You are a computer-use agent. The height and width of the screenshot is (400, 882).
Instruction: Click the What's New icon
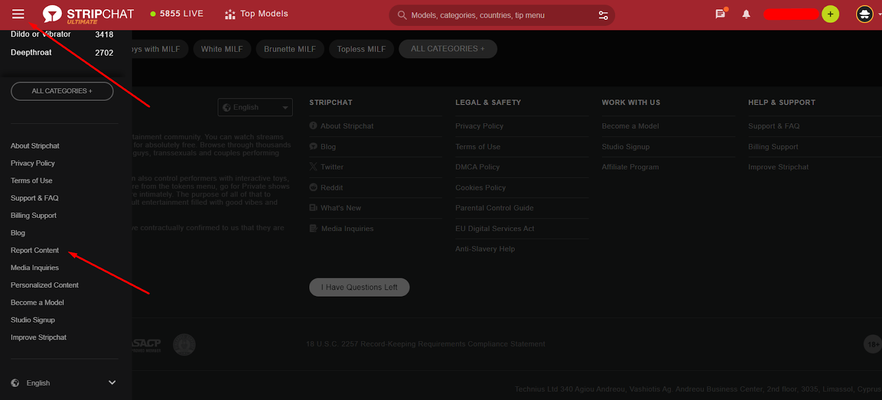click(313, 208)
